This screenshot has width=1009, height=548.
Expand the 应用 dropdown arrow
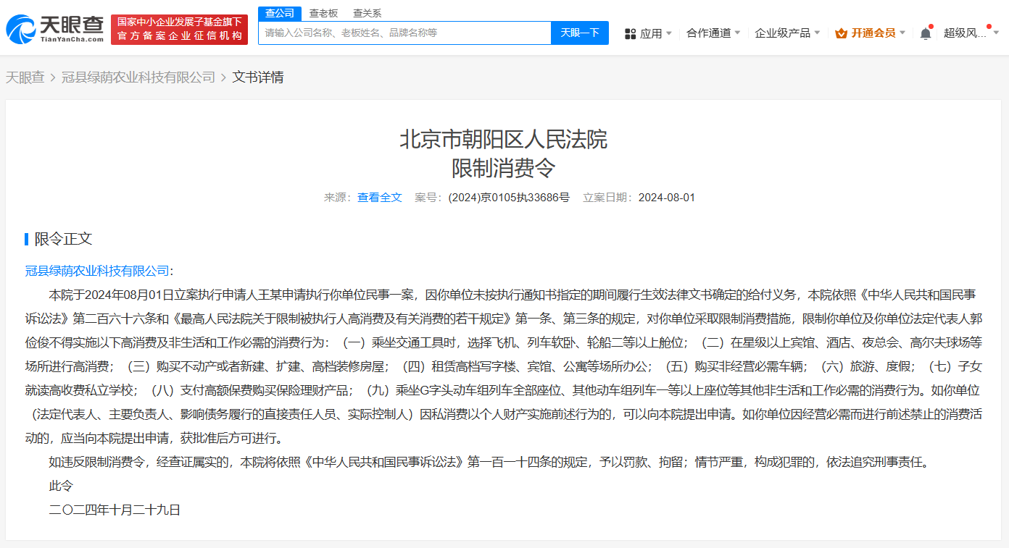[x=668, y=33]
